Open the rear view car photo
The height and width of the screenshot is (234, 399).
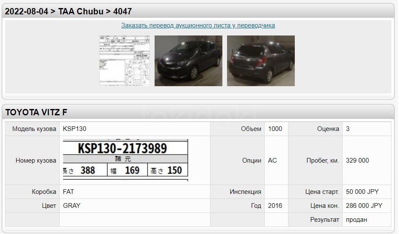pos(261,61)
